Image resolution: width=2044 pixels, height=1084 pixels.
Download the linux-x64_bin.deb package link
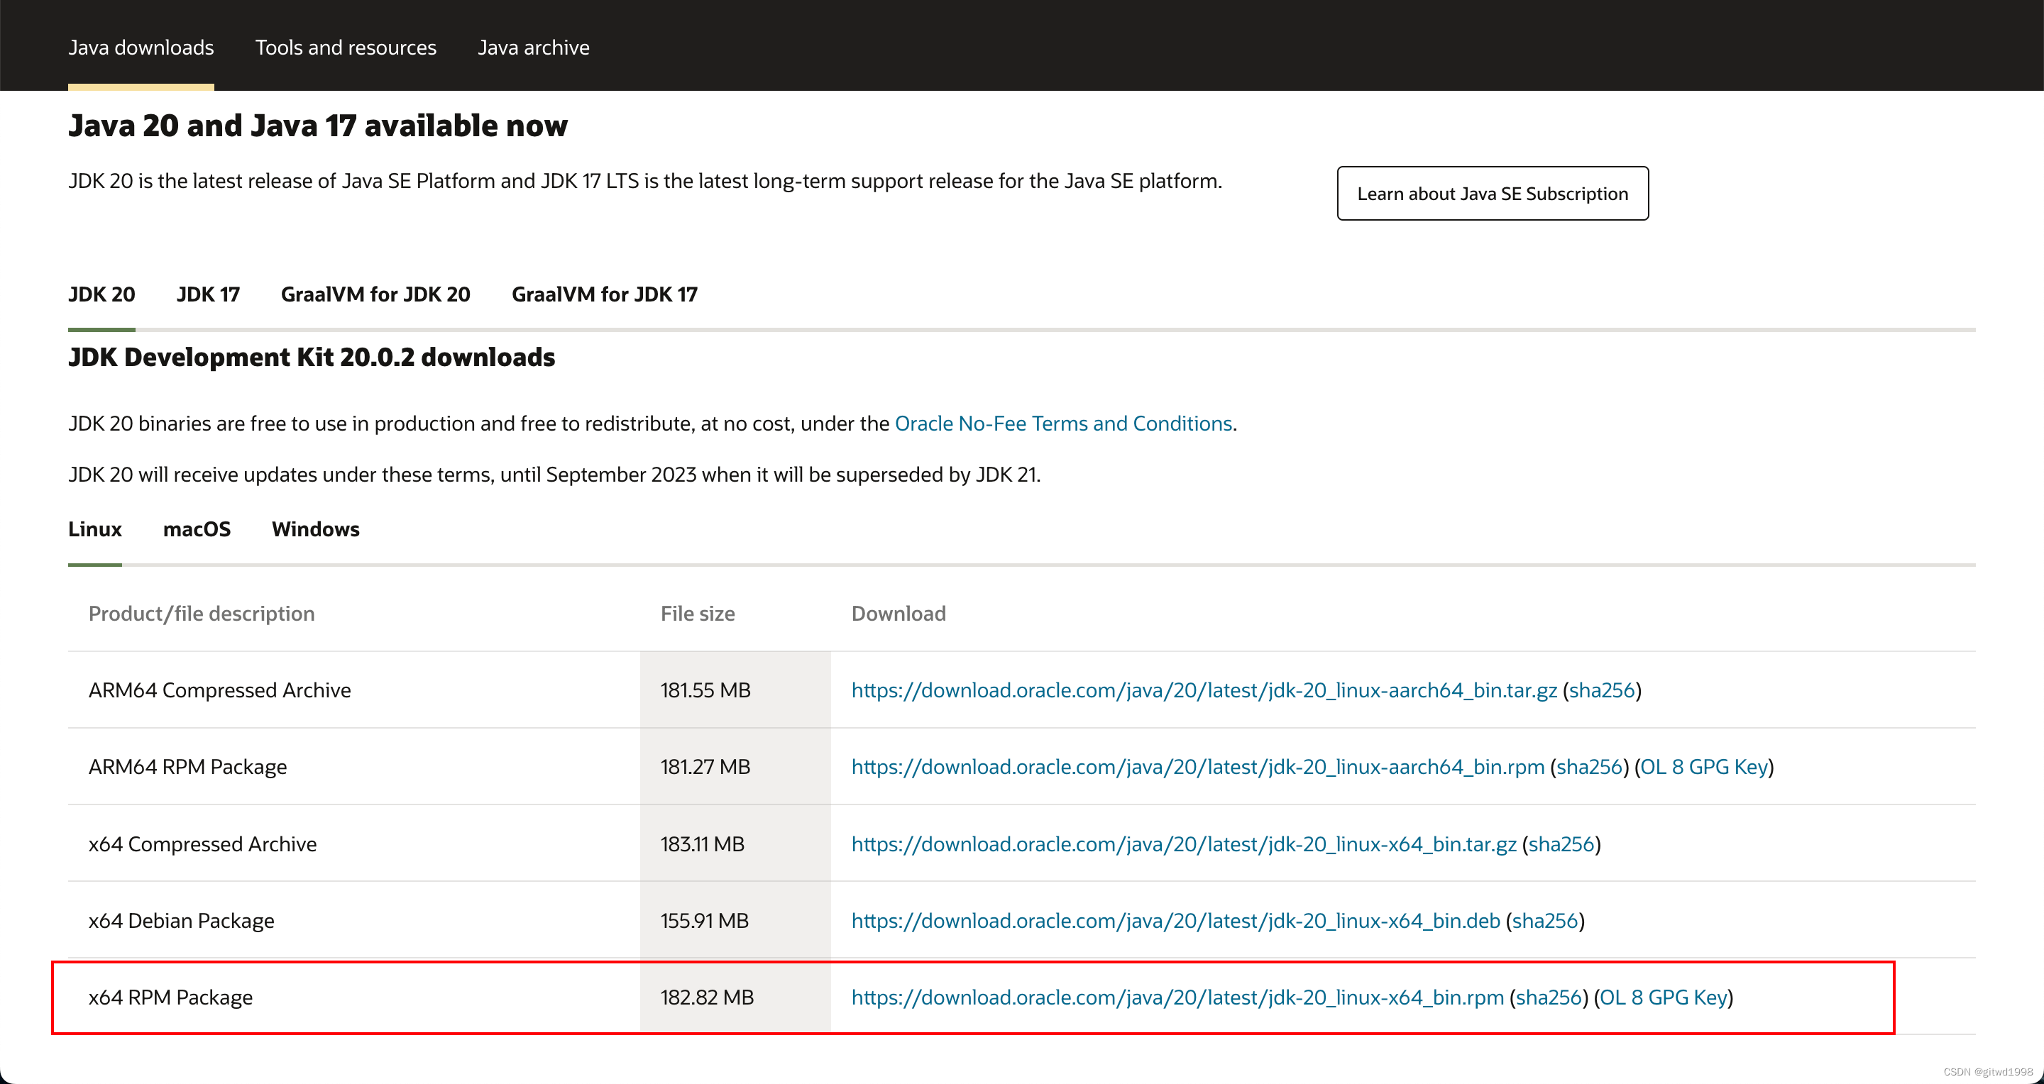click(x=1175, y=921)
